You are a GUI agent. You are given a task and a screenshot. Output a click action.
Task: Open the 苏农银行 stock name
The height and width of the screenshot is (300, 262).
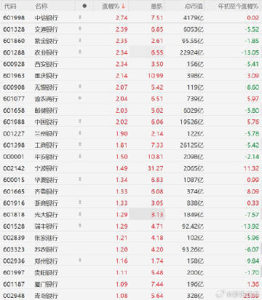click(x=47, y=249)
